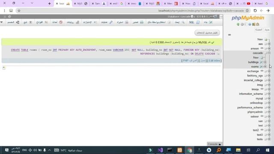This screenshot has width=274, height=154.
Task: Click the ENG language indicator in taskbar
Action: coord(24,150)
